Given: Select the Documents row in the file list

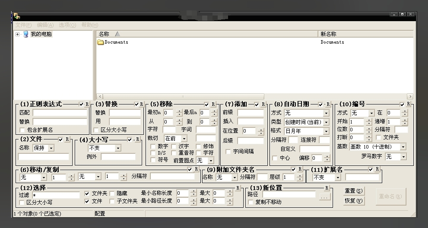Looking at the screenshot, I should tap(255, 42).
